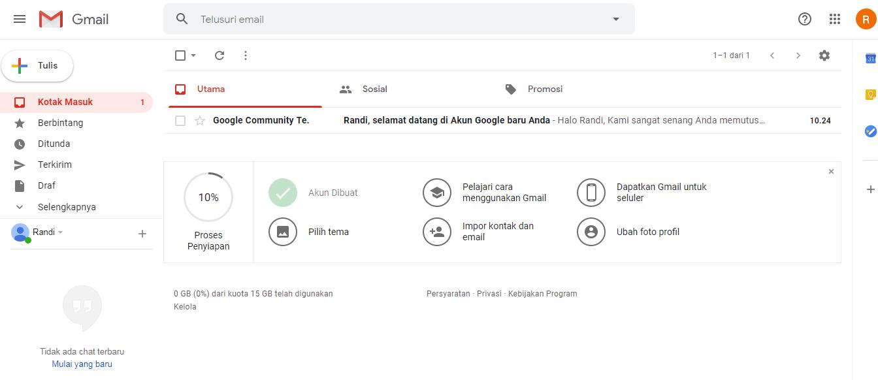Open the Kebijakan Program link
Viewport: 878px width, 380px height.
tap(543, 294)
